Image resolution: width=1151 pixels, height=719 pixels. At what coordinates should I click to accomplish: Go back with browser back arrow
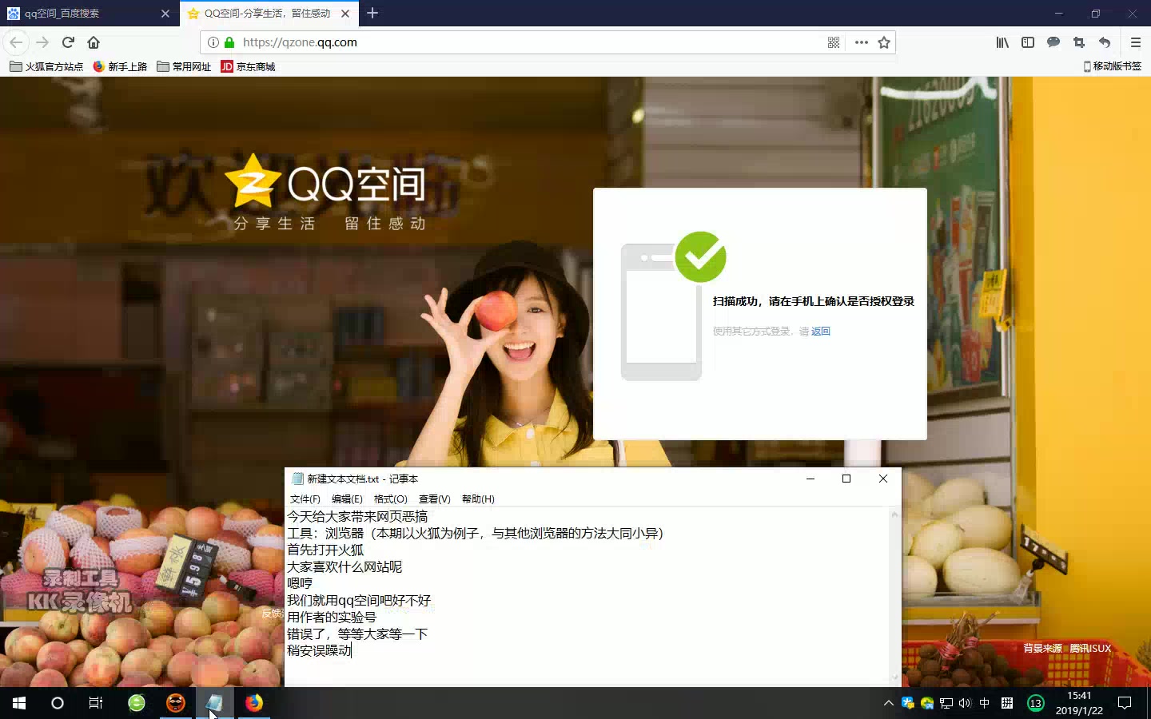click(x=16, y=42)
